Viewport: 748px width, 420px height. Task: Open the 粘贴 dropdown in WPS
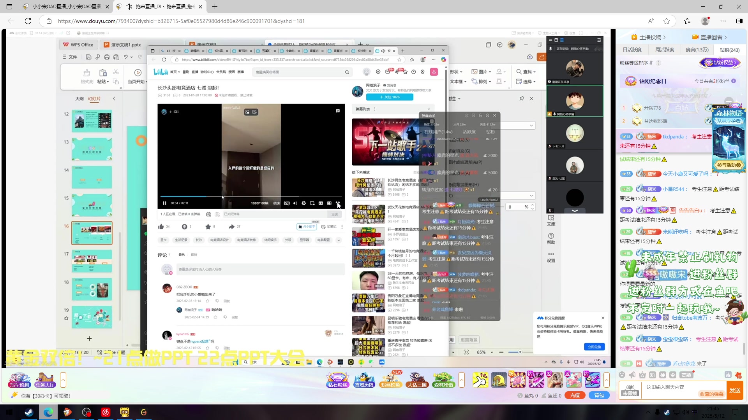103,82
